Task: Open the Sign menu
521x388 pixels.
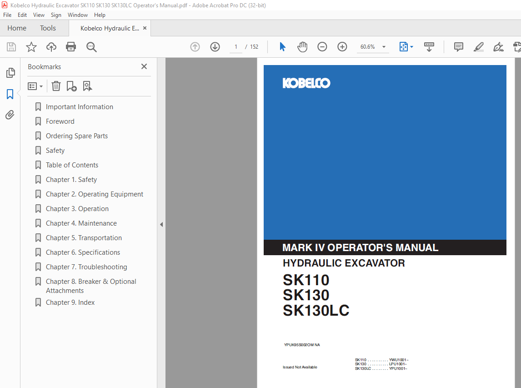Action: click(56, 15)
